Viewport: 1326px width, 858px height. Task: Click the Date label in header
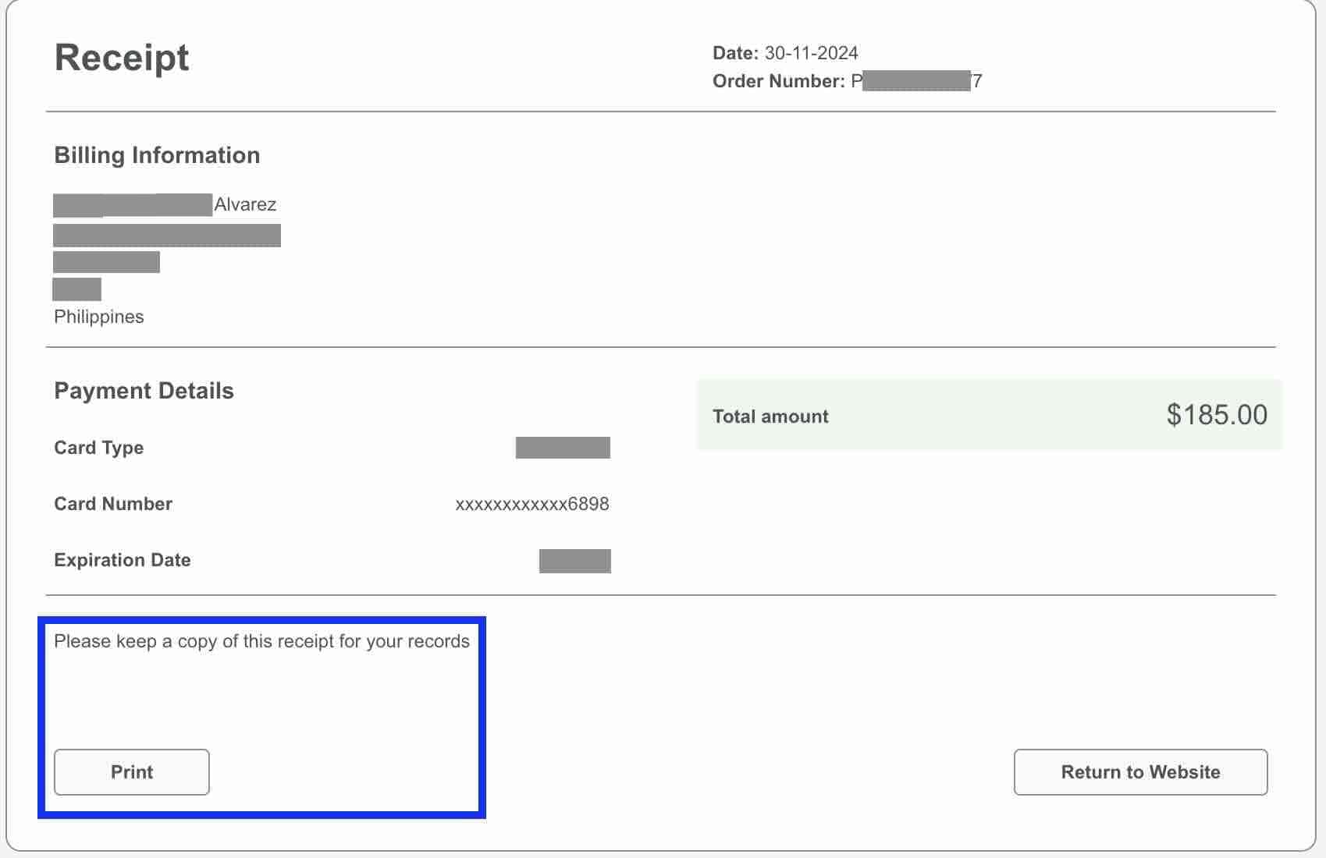[735, 53]
